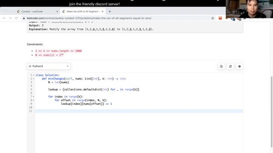Click the 'Output: 3' example text
Viewport: 273px width, 153px height.
pos(36,25)
